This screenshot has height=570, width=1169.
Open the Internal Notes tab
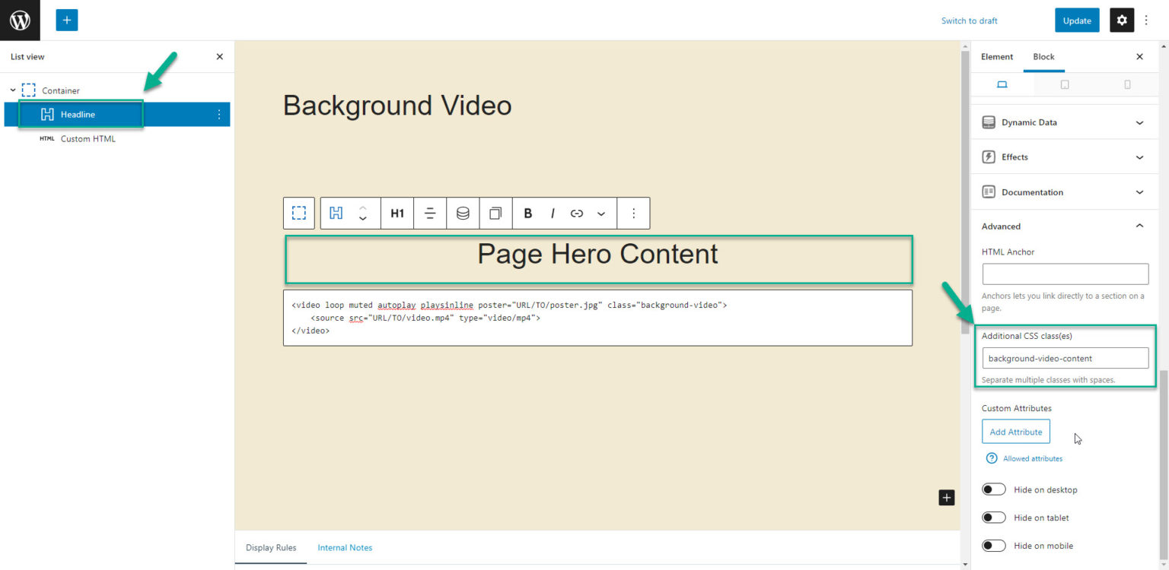[345, 547]
